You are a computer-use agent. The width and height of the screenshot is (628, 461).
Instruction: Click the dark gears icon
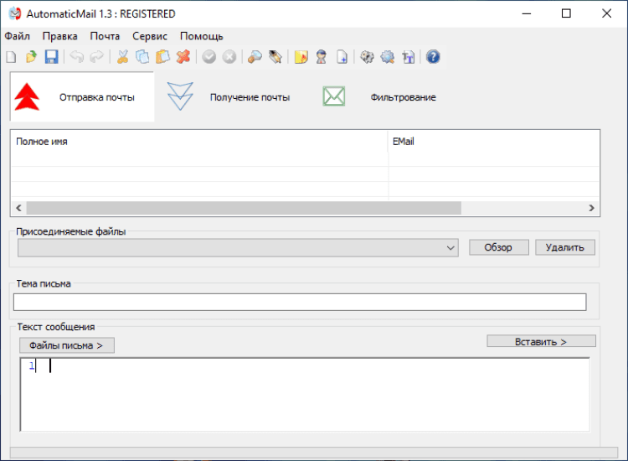367,57
